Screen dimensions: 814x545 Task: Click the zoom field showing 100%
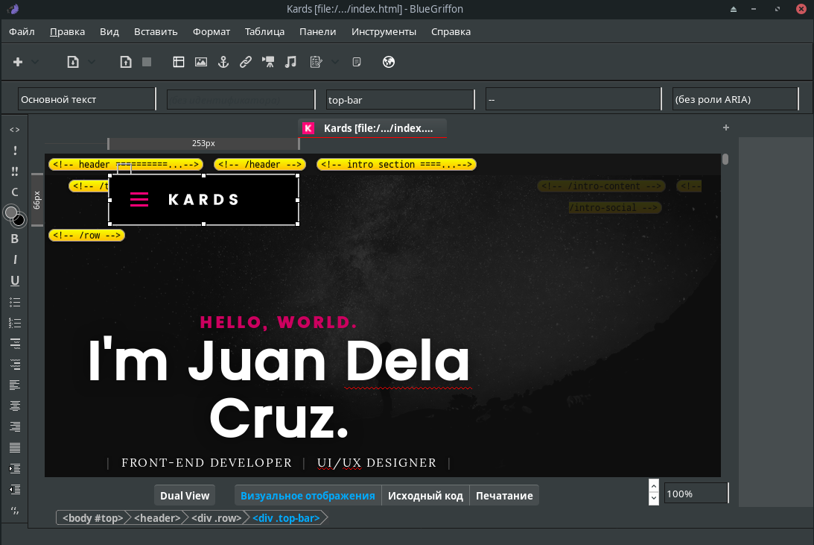click(694, 494)
